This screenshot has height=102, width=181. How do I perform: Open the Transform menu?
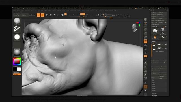[x=101, y=10]
